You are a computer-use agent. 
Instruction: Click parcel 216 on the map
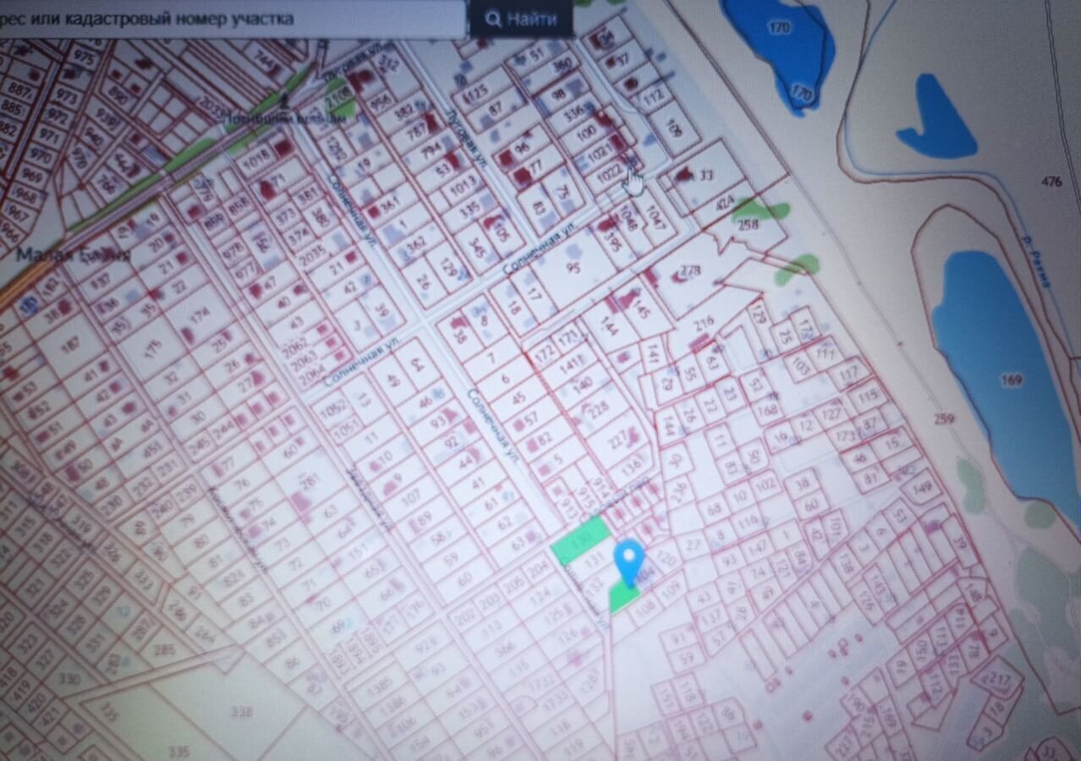point(703,321)
